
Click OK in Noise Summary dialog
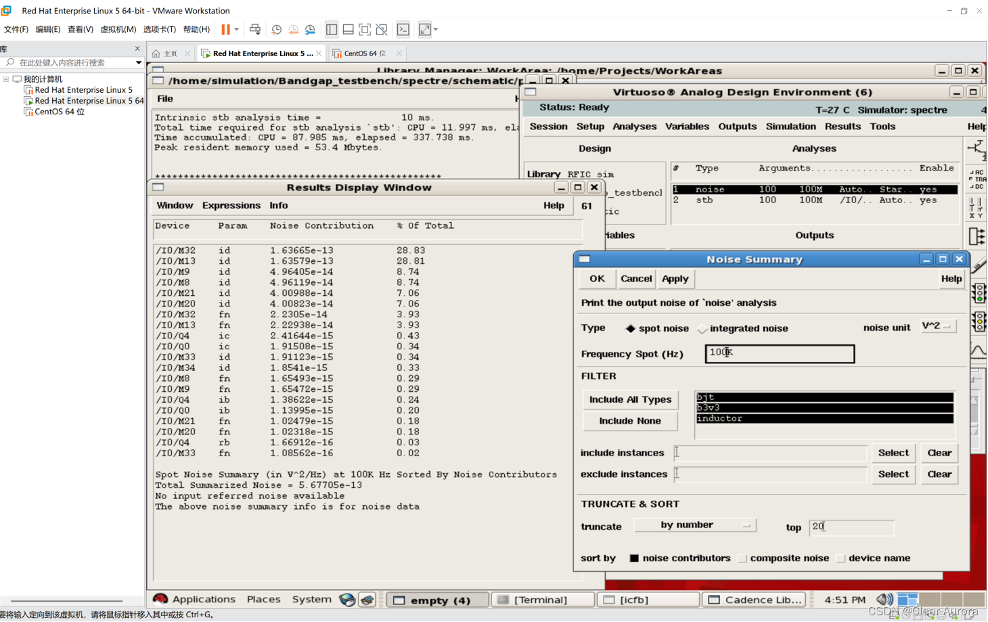(597, 279)
